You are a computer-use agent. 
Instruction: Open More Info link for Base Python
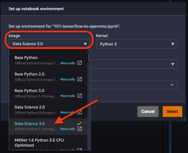click(x=68, y=63)
